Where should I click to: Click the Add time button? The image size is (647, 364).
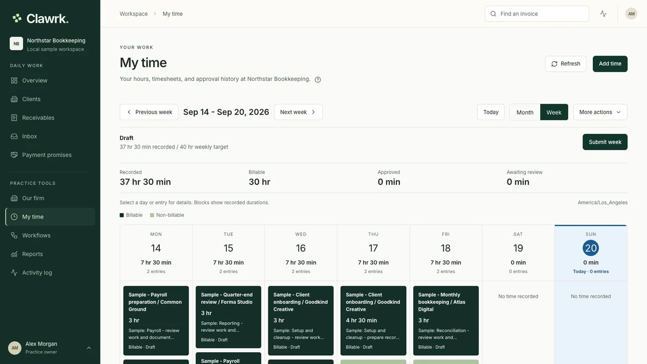coord(610,64)
